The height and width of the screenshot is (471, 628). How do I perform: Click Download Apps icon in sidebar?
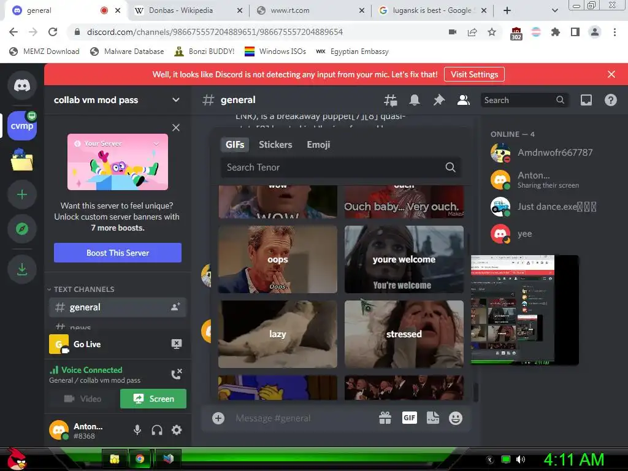[x=22, y=269]
